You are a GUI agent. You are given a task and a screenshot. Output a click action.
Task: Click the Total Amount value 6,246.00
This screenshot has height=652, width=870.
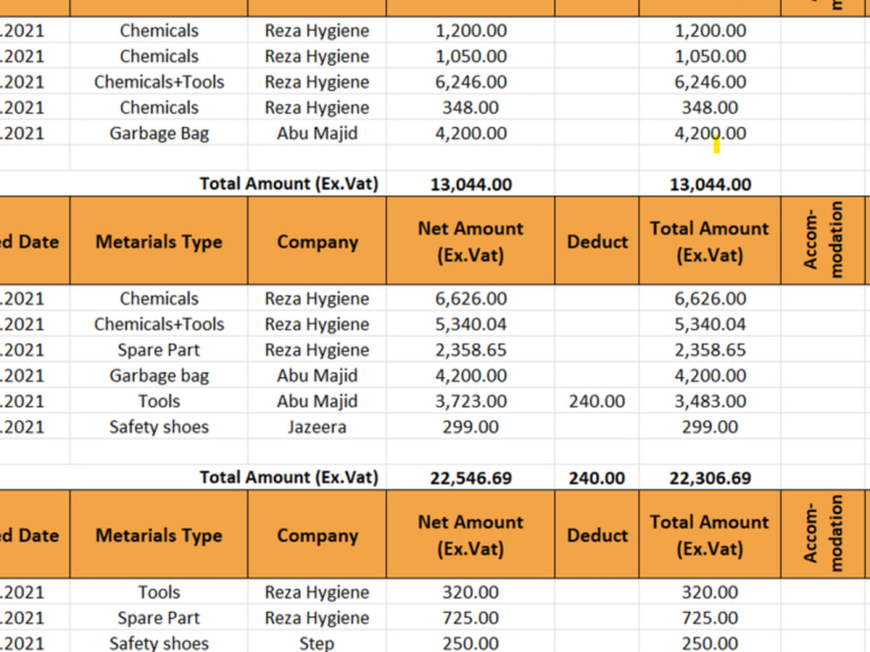click(710, 82)
